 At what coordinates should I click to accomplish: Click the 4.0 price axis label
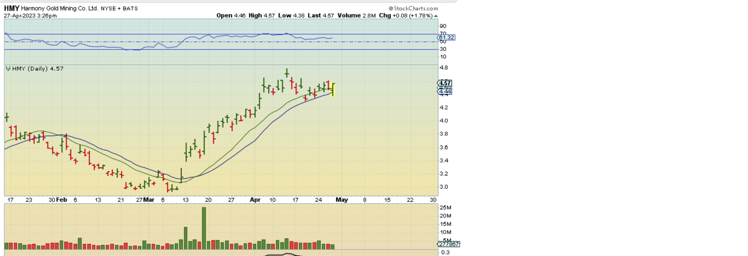[x=443, y=120]
